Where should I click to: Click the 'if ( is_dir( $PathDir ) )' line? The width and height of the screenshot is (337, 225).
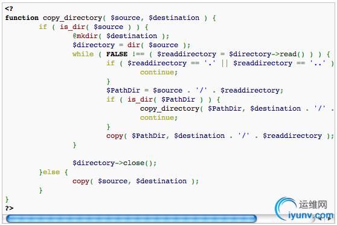click(163, 99)
